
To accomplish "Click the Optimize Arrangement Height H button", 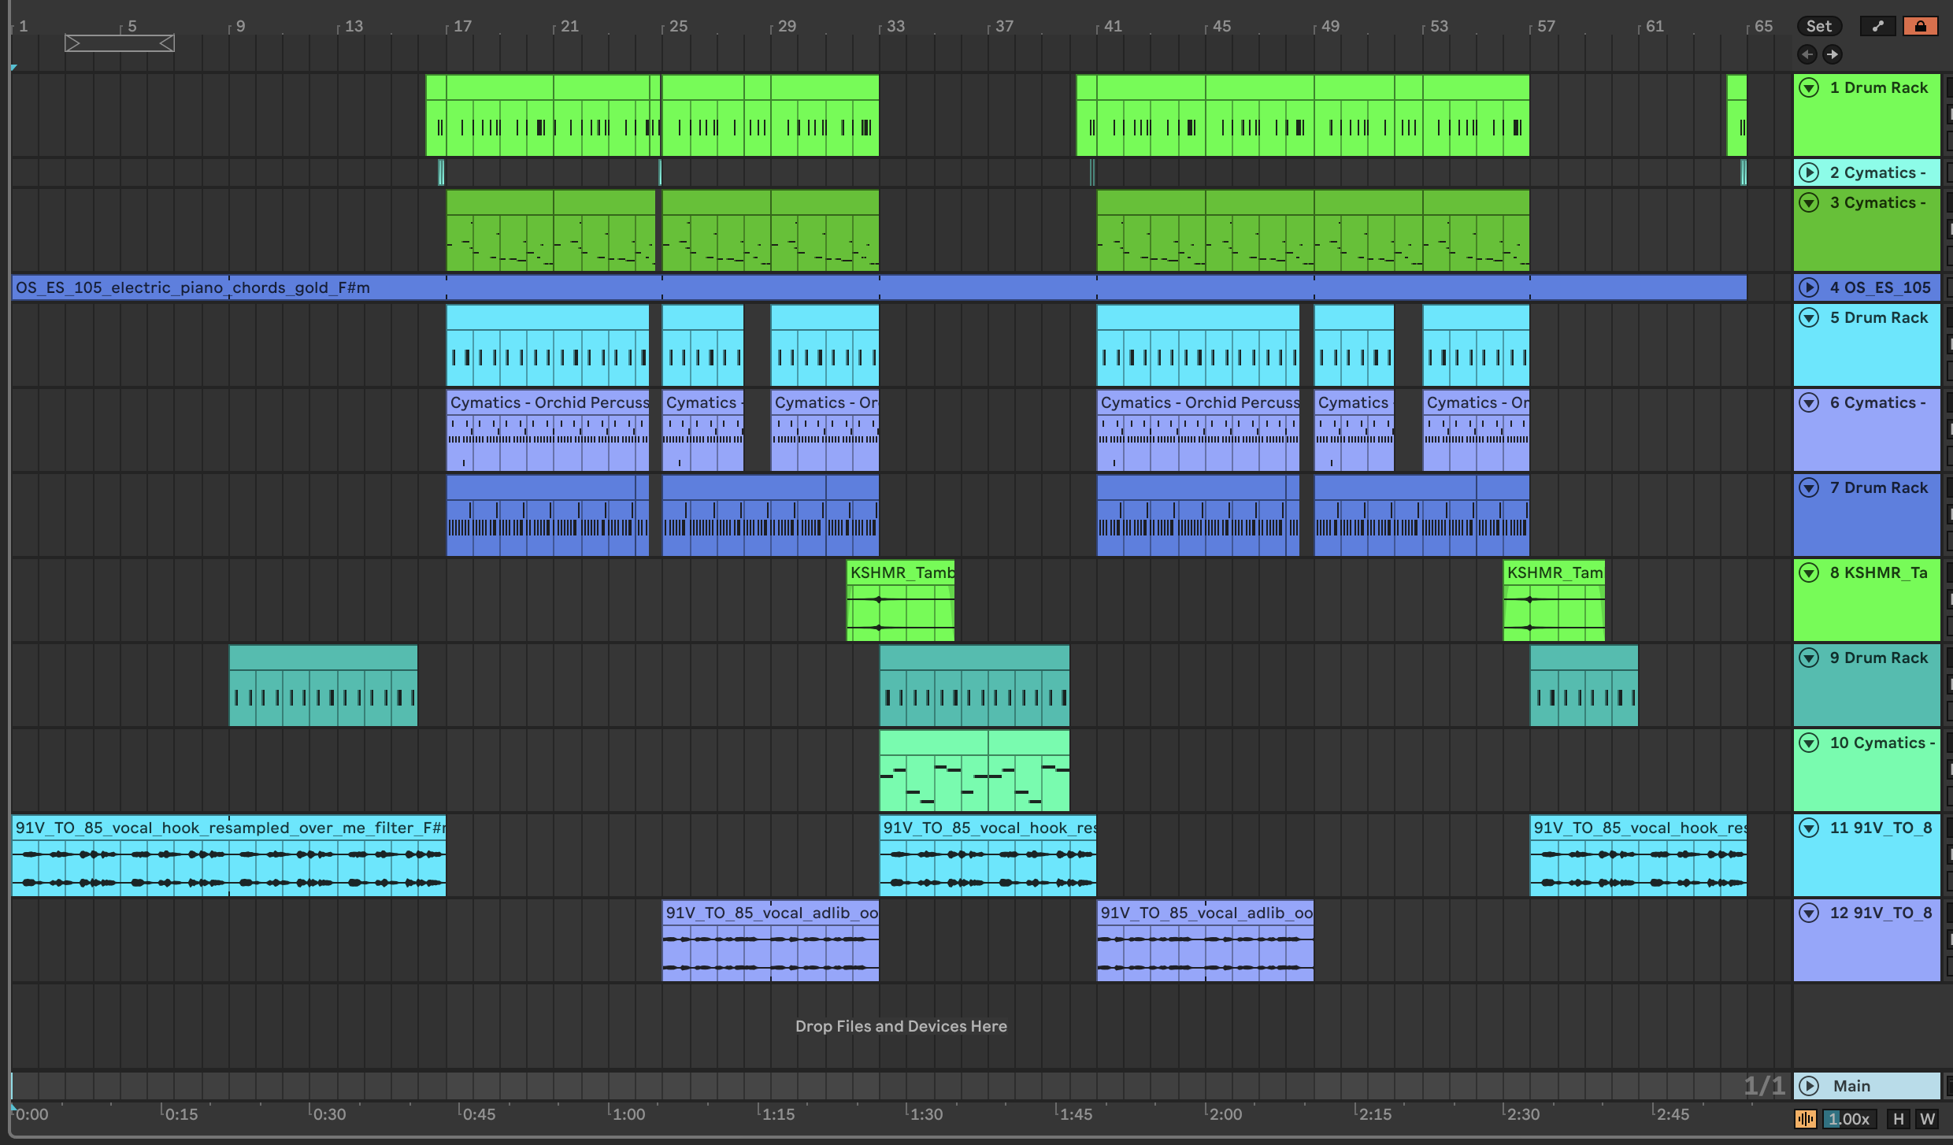I will 1899,1118.
